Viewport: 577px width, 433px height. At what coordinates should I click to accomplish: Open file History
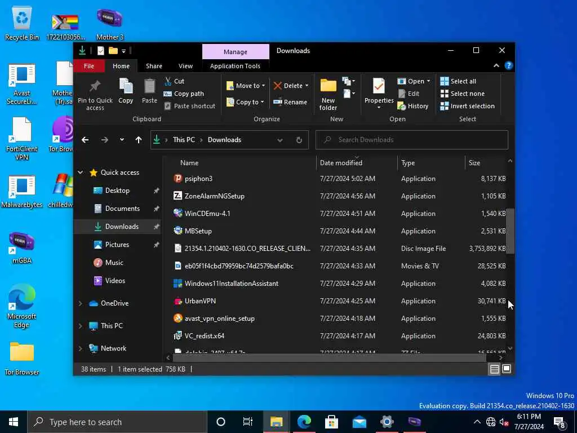pos(413,106)
